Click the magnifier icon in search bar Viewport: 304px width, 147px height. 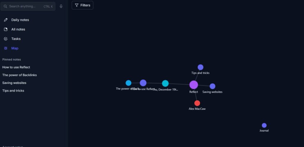click(x=5, y=6)
